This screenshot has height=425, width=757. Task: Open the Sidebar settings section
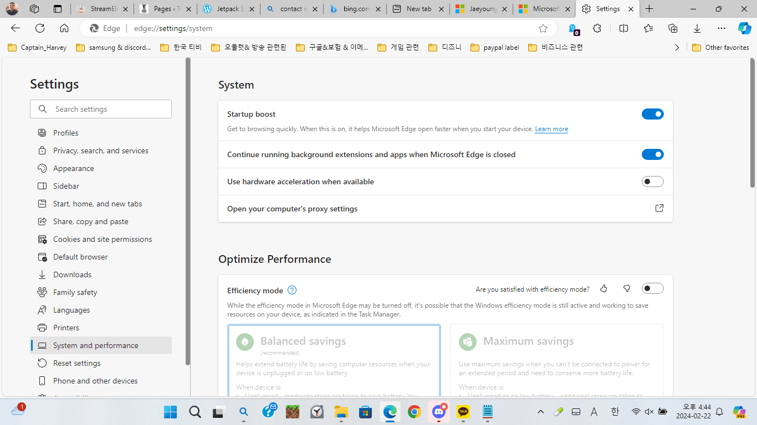[x=101, y=186]
